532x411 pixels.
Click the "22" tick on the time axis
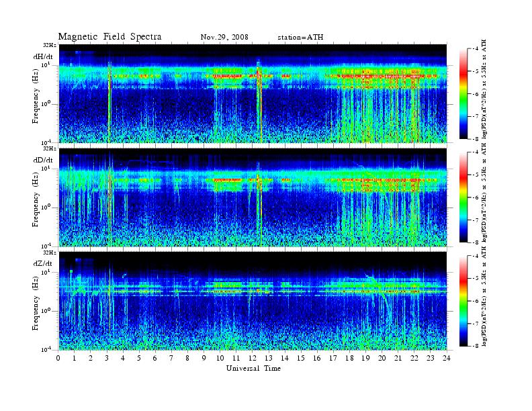[x=414, y=358]
